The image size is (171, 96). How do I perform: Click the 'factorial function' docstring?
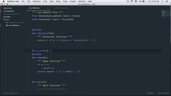click(x=55, y=37)
